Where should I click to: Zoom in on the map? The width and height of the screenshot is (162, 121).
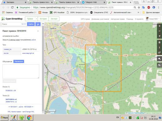coord(160,26)
